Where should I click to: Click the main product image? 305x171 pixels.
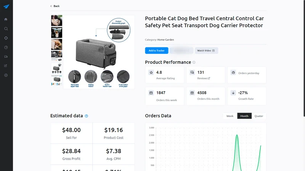[99, 52]
